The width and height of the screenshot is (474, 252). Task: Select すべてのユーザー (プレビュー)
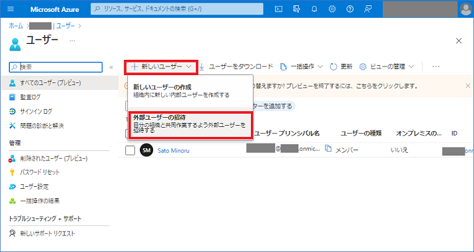[60, 82]
